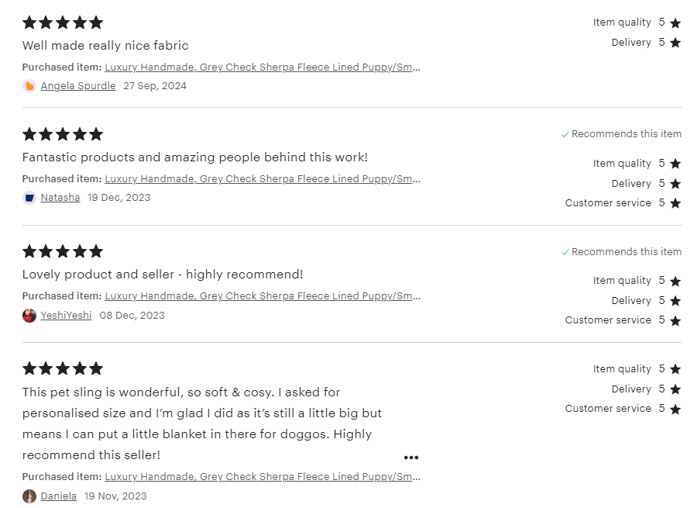Open purchased item link in YeshiYeshi's review
The height and width of the screenshot is (508, 694).
point(263,296)
